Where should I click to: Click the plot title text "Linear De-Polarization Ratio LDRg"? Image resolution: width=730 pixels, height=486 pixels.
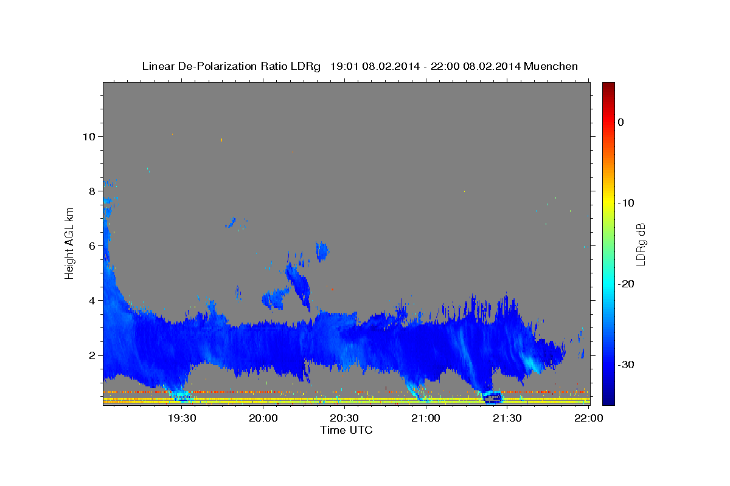(x=231, y=66)
